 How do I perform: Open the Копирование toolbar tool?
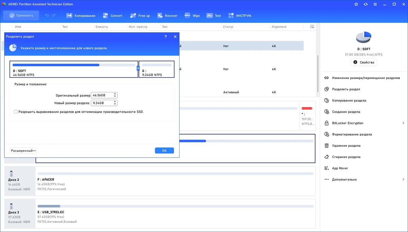81,16
